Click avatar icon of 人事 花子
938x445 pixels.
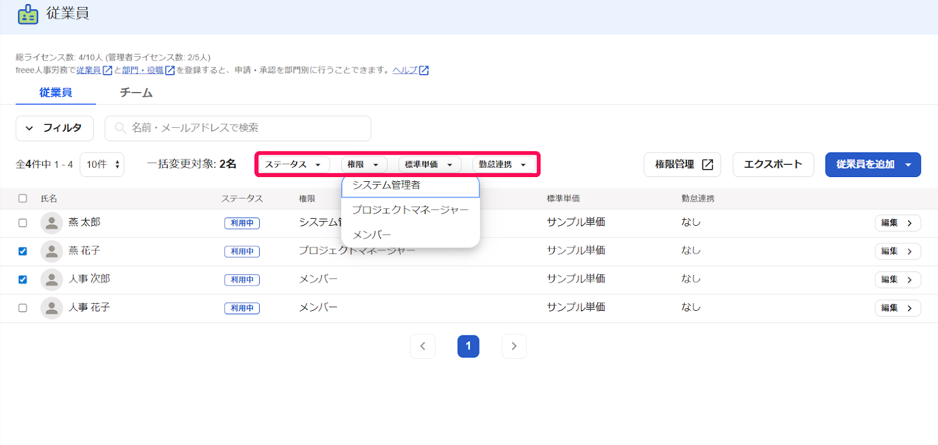(52, 308)
